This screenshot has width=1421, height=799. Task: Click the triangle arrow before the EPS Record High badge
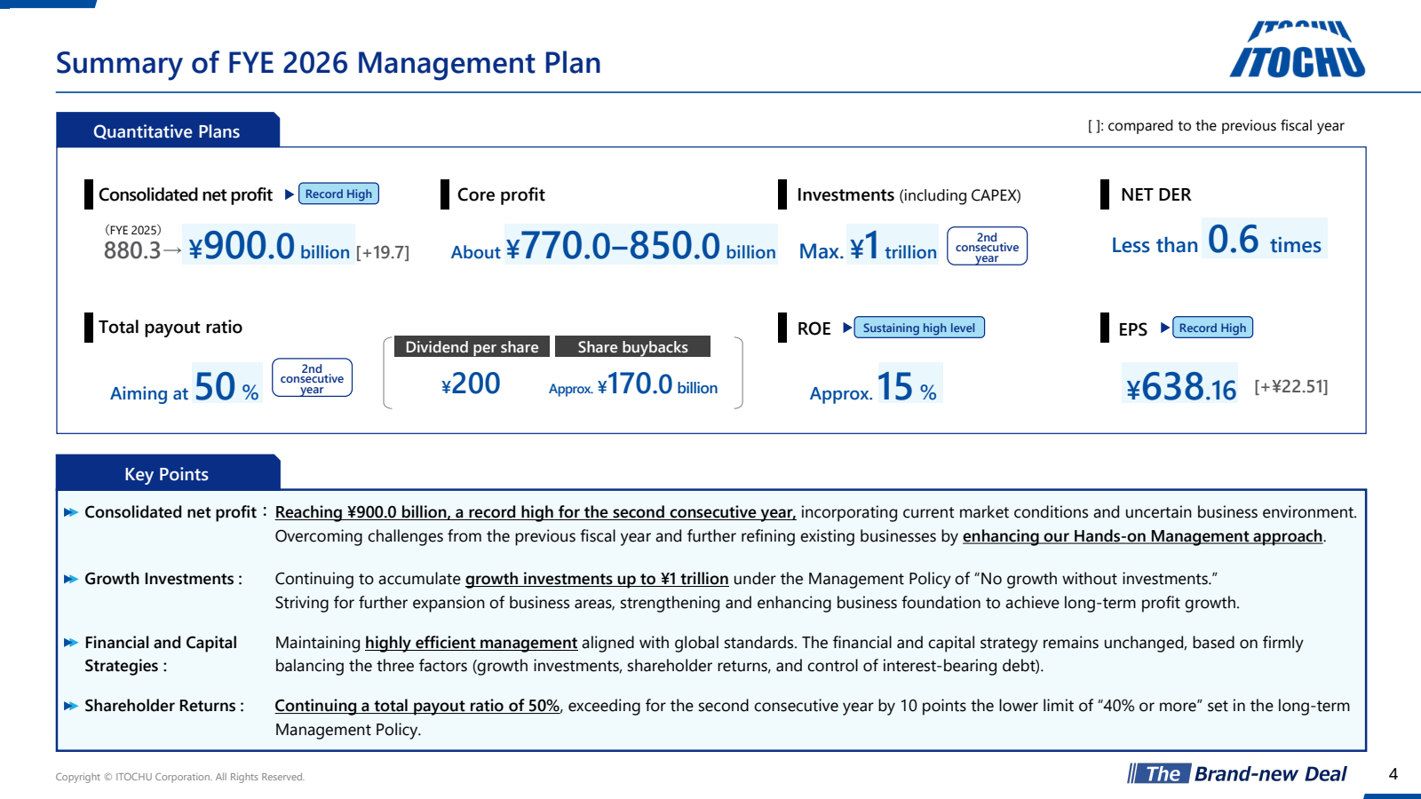coord(1165,328)
